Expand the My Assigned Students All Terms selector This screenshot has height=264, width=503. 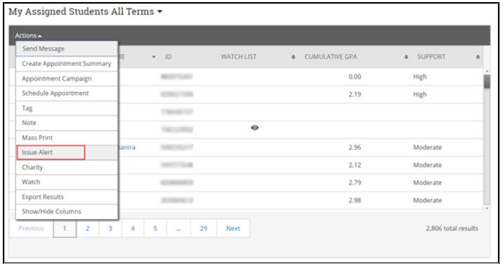point(85,11)
